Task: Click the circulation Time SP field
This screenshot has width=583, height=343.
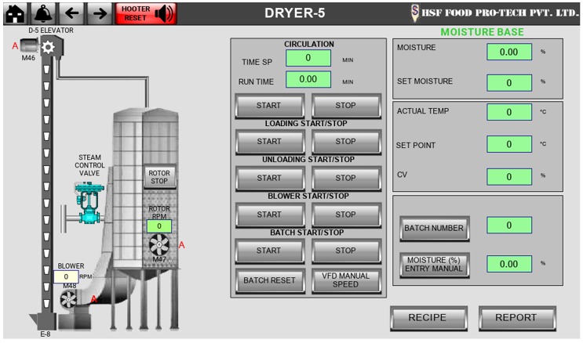Action: (x=308, y=58)
